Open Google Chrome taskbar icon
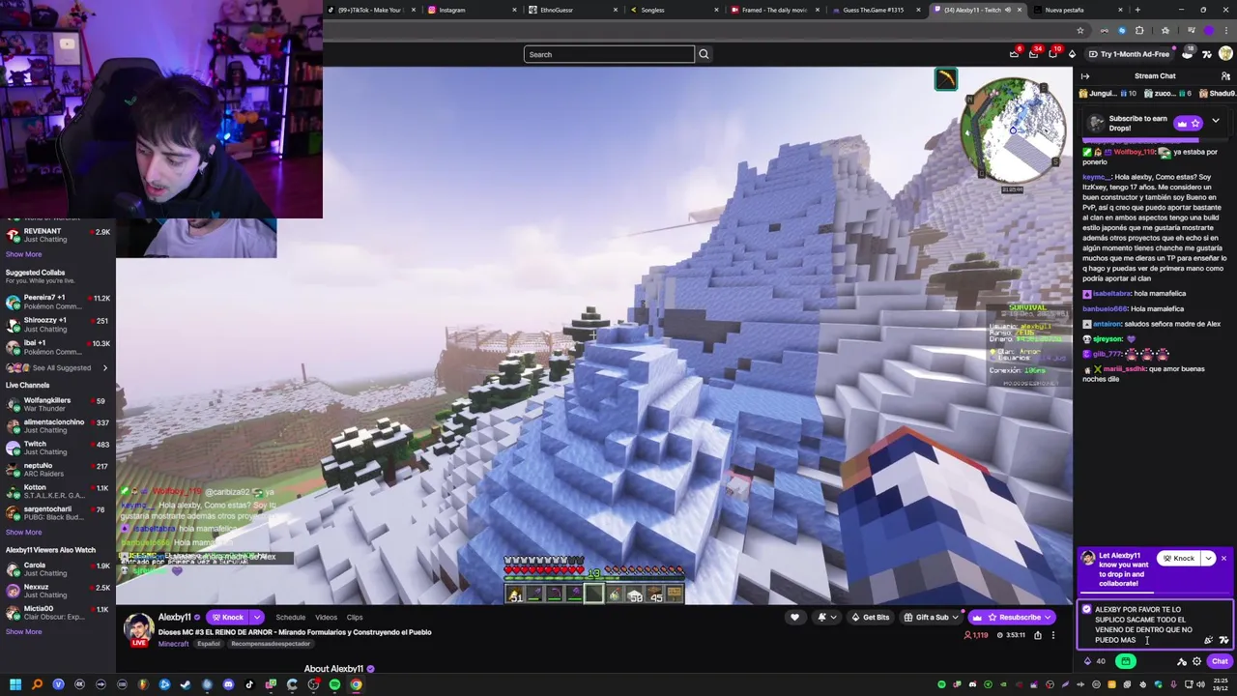 click(x=356, y=684)
